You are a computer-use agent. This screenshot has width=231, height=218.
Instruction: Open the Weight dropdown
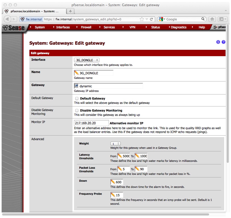pyautogui.click(x=116, y=144)
